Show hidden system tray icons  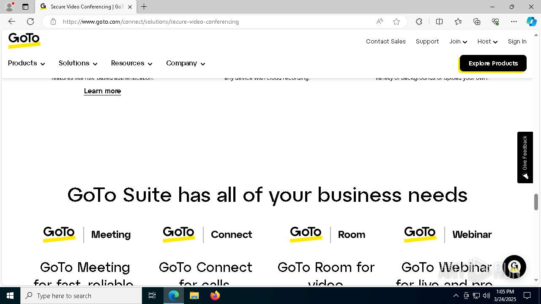(456, 296)
